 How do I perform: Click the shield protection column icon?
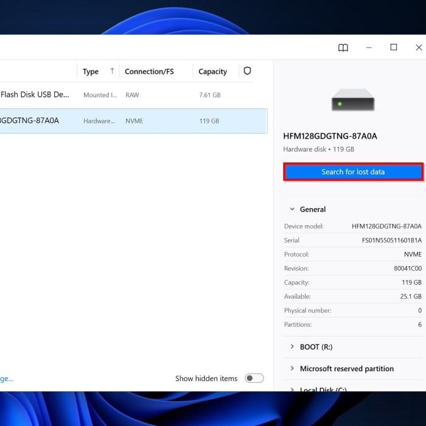(x=247, y=71)
